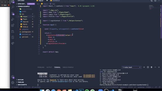Click the LF end-of-line indicator
Image resolution: width=162 pixels, height=91 pixels.
click(x=135, y=87)
